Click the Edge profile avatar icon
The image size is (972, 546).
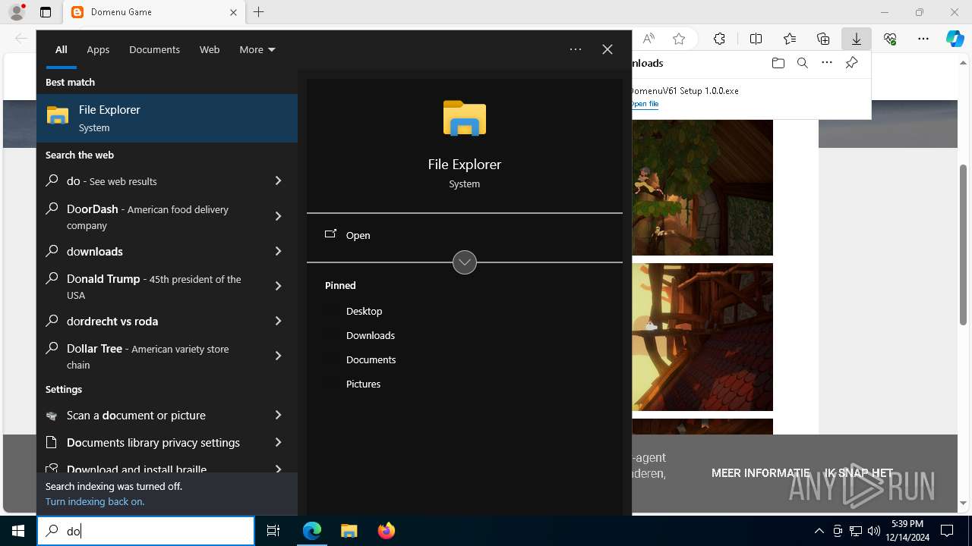pyautogui.click(x=17, y=12)
